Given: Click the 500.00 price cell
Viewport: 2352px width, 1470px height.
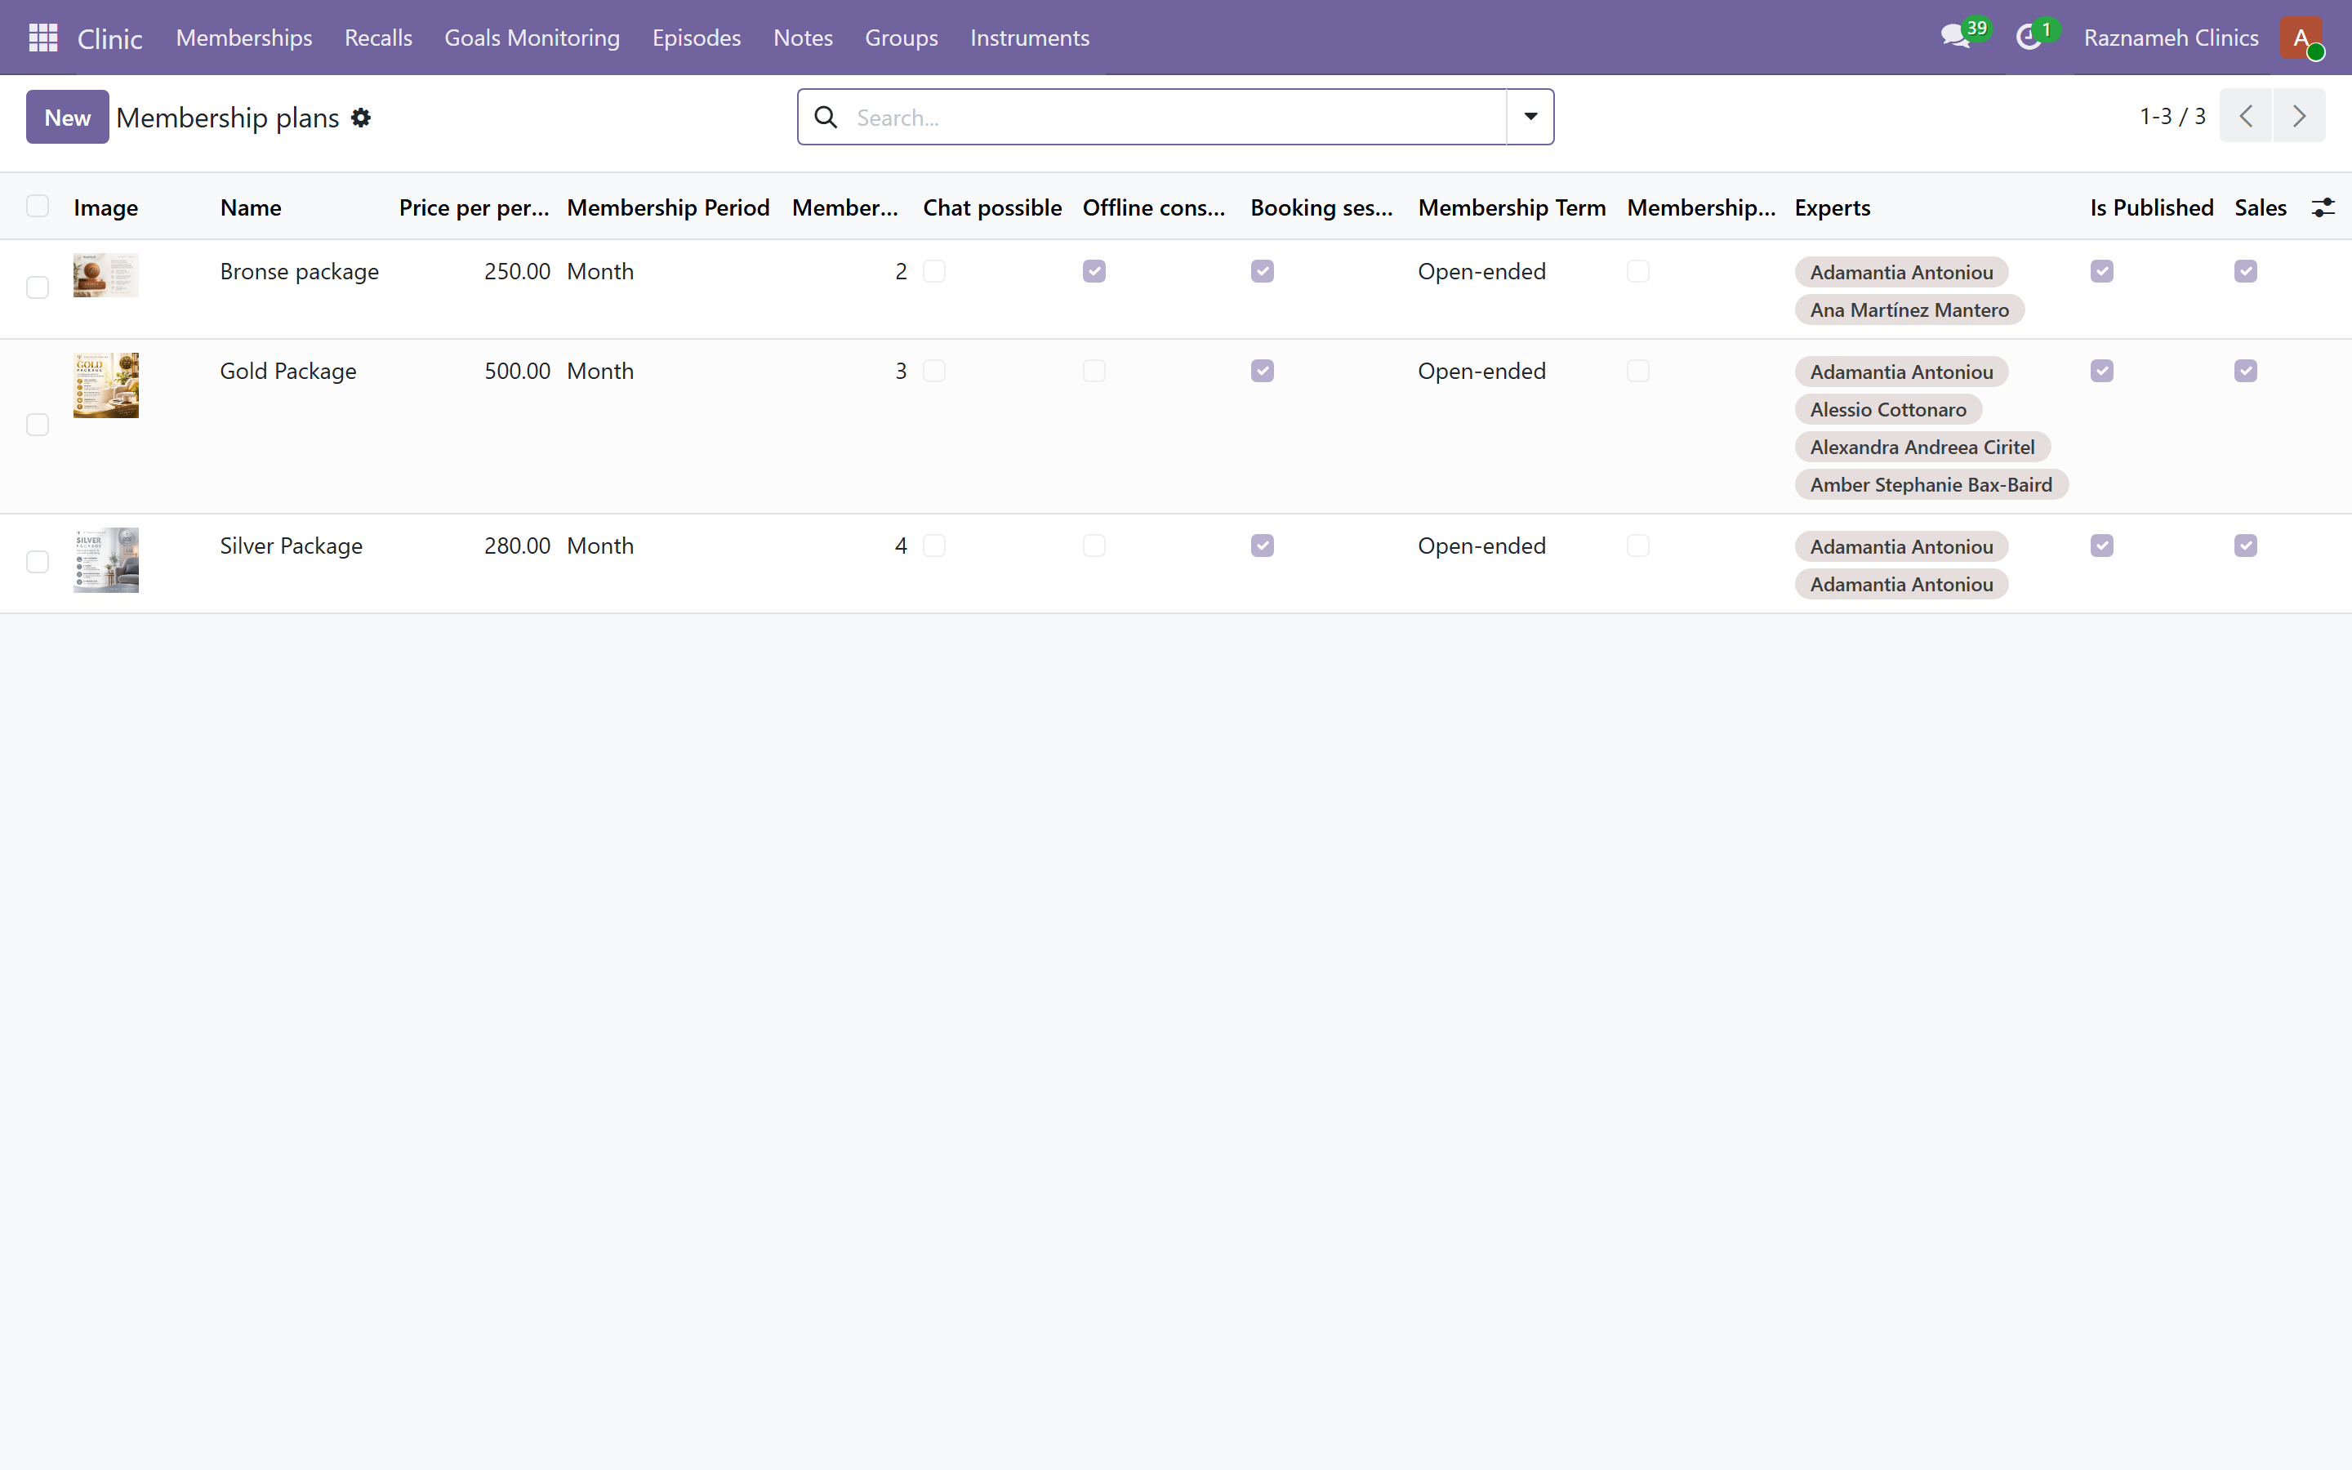Looking at the screenshot, I should pos(517,372).
